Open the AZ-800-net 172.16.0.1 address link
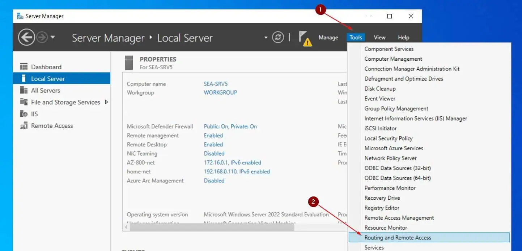Screen dimensions: 522x251 (233, 163)
